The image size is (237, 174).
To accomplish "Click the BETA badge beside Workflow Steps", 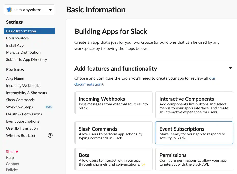I will pos(49,107).
